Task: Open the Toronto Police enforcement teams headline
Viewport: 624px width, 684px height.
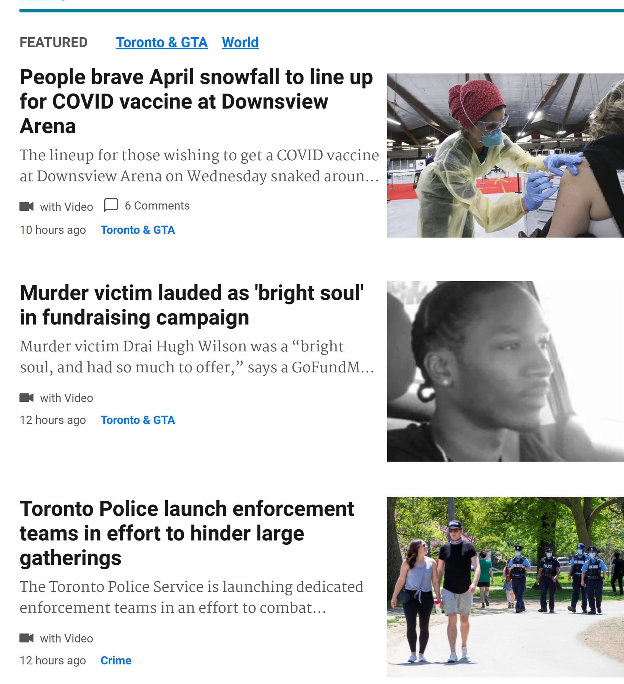Action: point(187,533)
